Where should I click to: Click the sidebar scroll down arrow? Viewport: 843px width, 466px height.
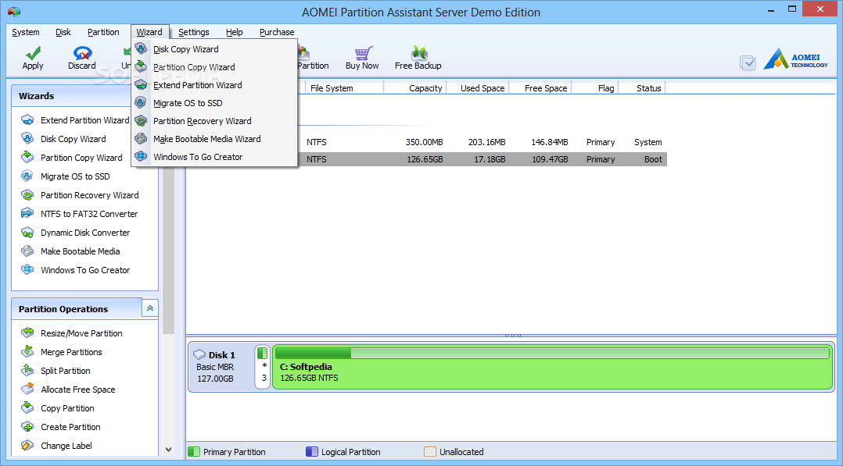point(169,450)
